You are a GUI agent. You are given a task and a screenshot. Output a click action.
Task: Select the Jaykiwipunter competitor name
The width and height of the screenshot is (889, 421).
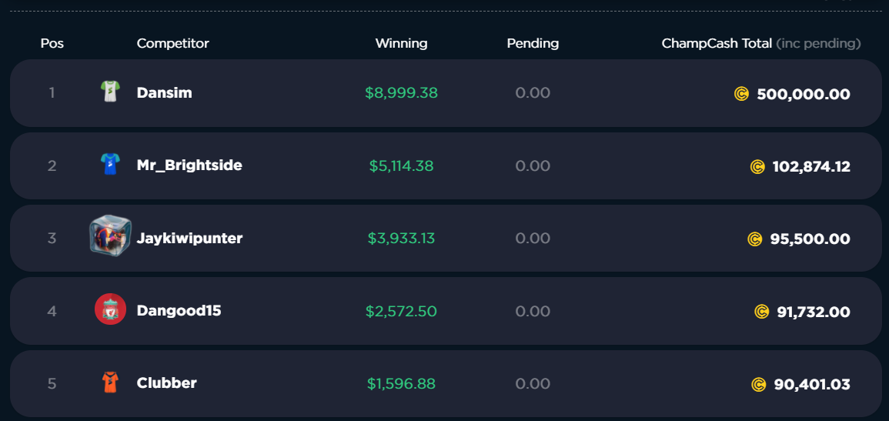[x=189, y=239]
